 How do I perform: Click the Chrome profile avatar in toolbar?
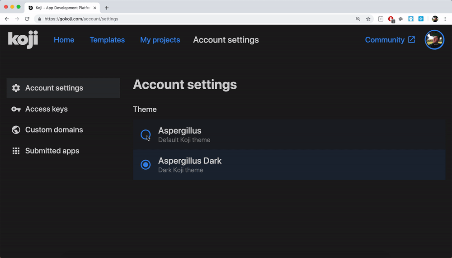click(x=435, y=19)
